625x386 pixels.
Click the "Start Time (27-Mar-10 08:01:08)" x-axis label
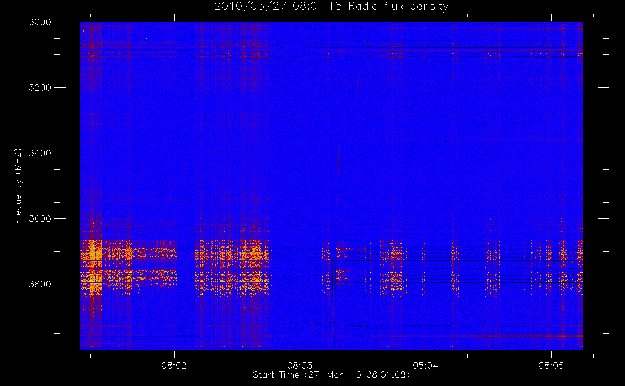coord(331,375)
